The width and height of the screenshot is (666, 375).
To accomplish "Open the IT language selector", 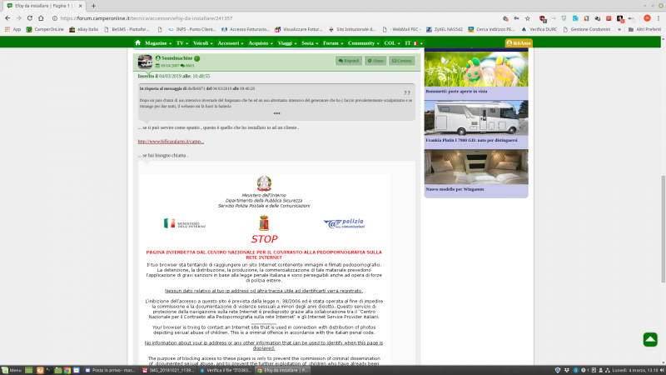I will (x=413, y=43).
